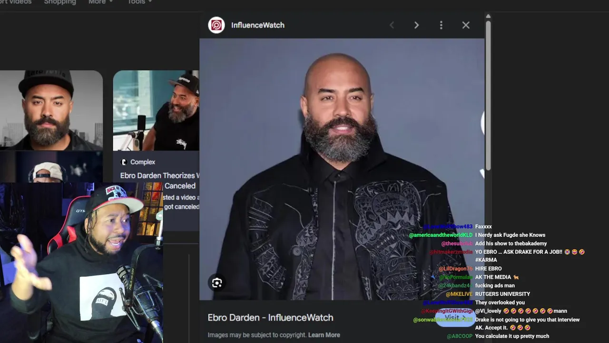
Task: Click chat username @A8COOP
Action: [460, 336]
